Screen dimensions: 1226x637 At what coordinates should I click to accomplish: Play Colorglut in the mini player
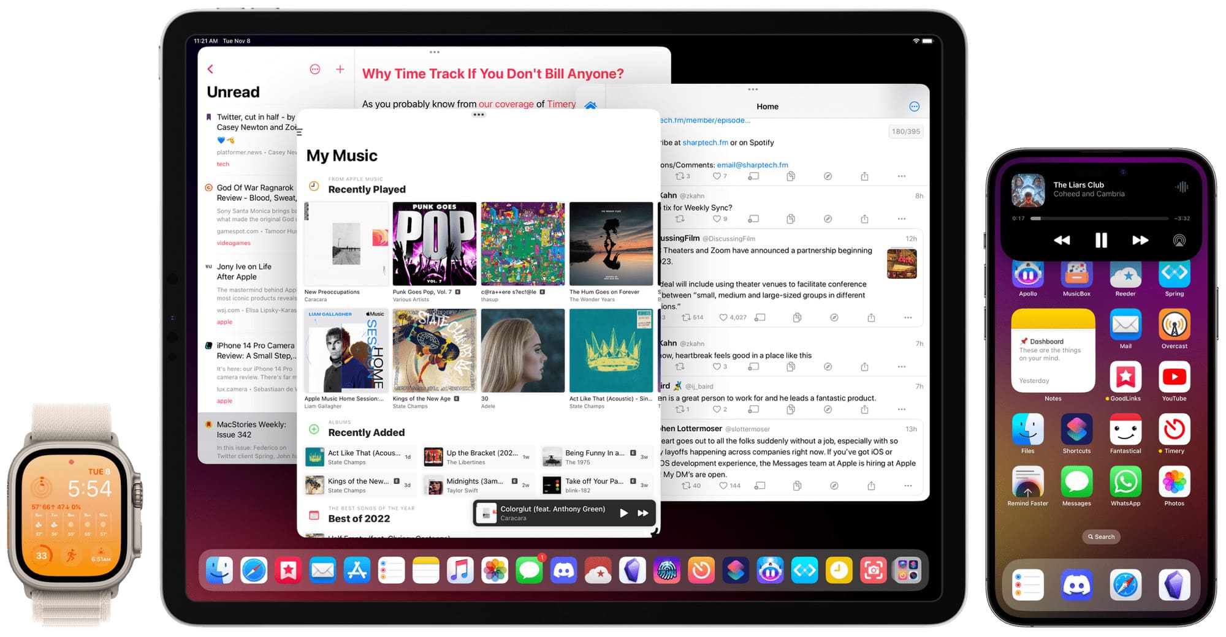[623, 513]
